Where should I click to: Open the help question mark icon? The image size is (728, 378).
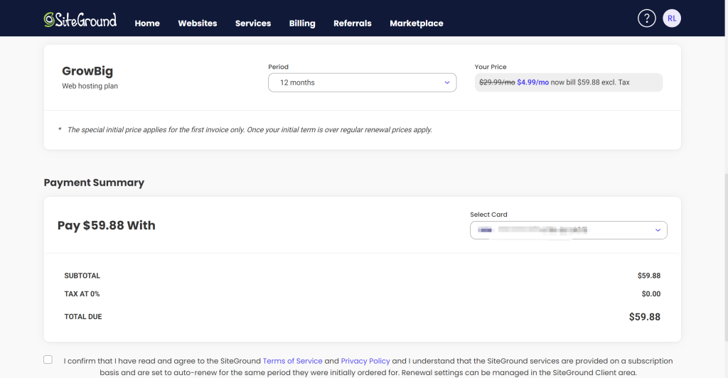pos(647,18)
